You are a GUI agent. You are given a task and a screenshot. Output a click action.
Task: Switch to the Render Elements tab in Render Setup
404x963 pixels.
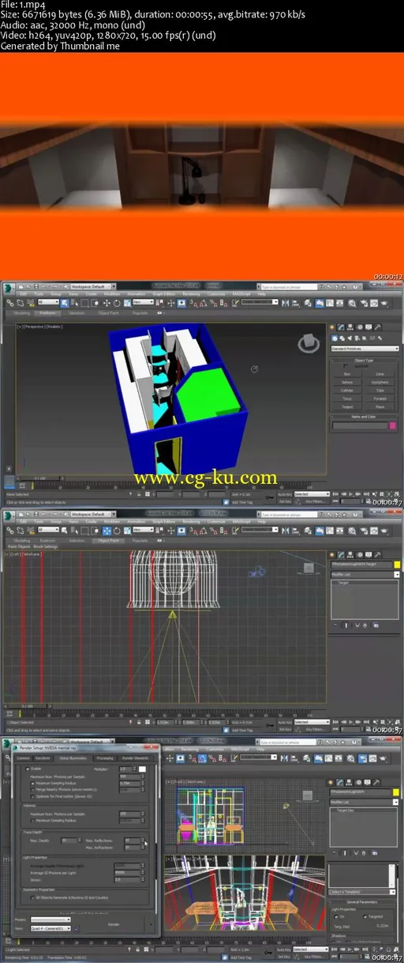135,757
